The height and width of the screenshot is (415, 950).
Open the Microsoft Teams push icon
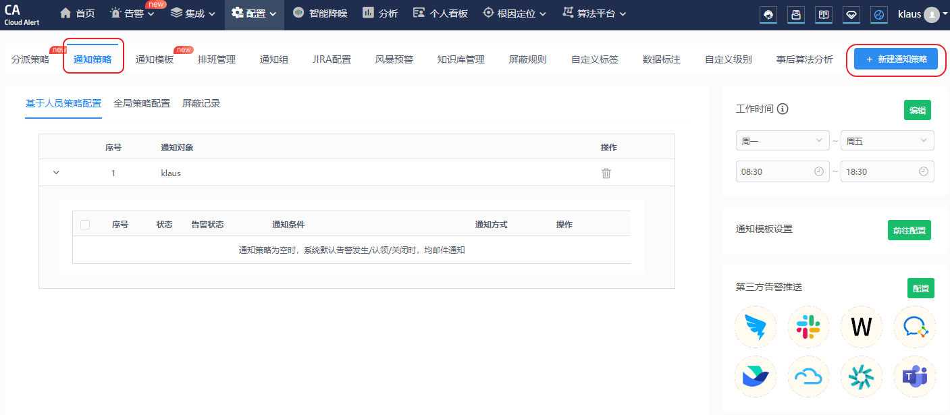(x=914, y=377)
